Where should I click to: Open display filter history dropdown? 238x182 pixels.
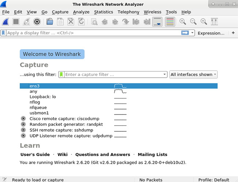pos(192,33)
